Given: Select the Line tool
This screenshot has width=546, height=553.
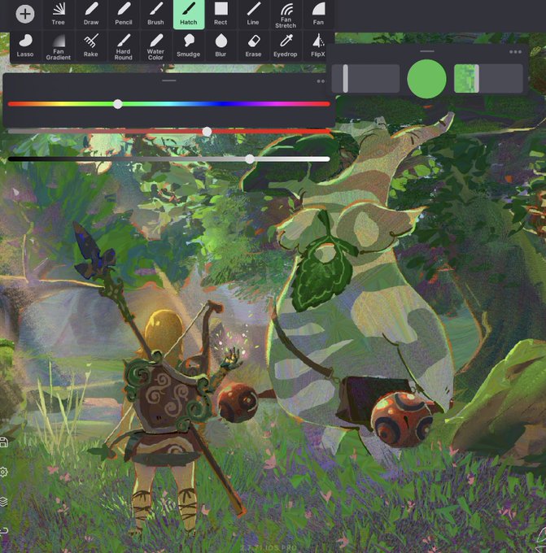Looking at the screenshot, I should tap(253, 14).
